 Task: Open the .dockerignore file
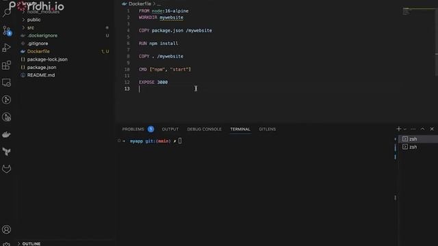tap(42, 36)
